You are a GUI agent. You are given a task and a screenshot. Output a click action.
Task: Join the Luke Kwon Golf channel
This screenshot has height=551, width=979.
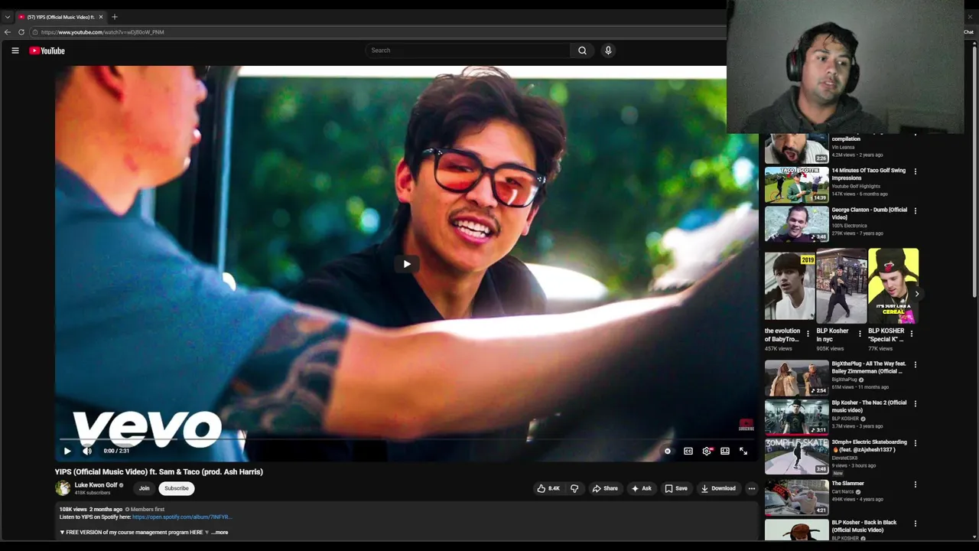pos(144,488)
